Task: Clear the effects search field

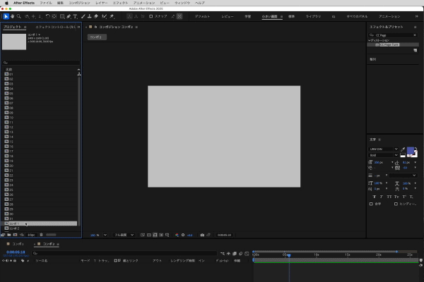Action: (x=415, y=35)
